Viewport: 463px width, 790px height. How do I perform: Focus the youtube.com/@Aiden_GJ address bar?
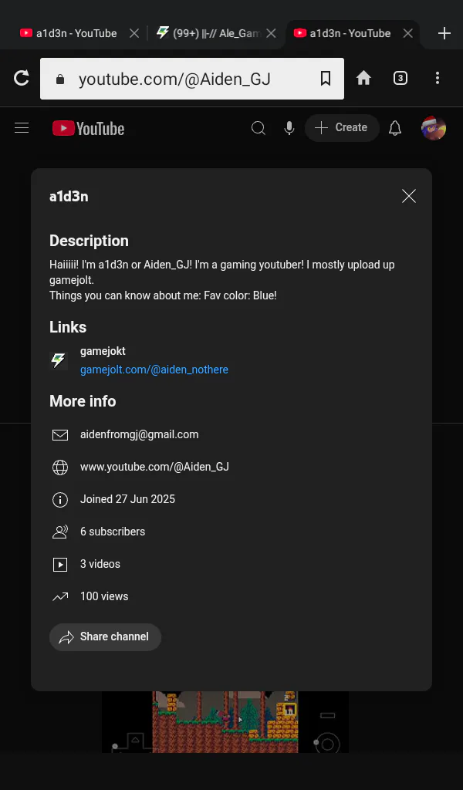[192, 79]
